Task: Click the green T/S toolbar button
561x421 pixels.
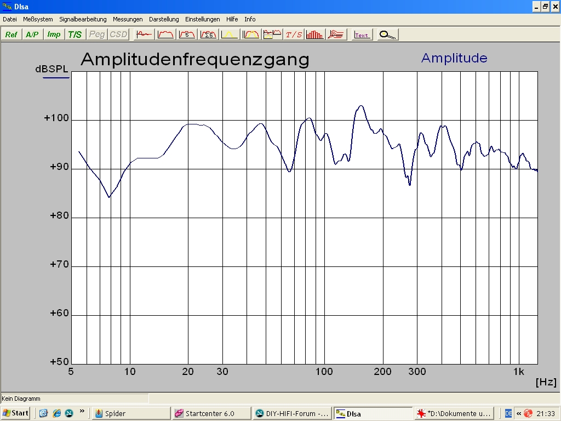Action: pyautogui.click(x=75, y=35)
